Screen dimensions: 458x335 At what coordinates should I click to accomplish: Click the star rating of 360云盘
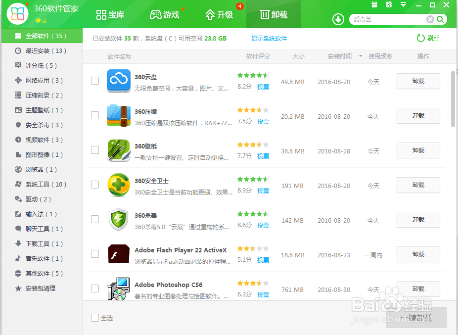click(x=253, y=75)
